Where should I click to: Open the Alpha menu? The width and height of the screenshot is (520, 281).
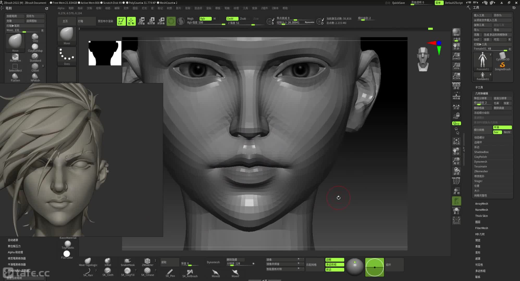pos(61,8)
